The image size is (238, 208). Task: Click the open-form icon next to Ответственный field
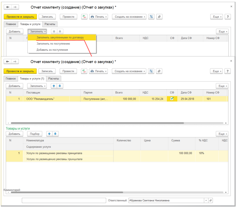tap(210, 200)
